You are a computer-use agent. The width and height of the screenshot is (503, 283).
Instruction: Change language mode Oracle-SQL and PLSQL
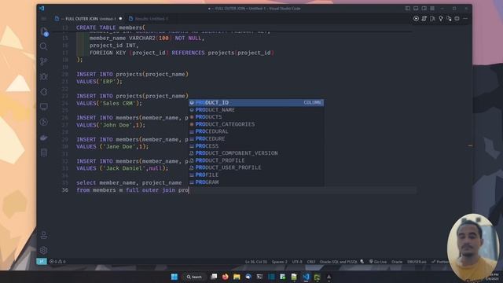point(338,262)
